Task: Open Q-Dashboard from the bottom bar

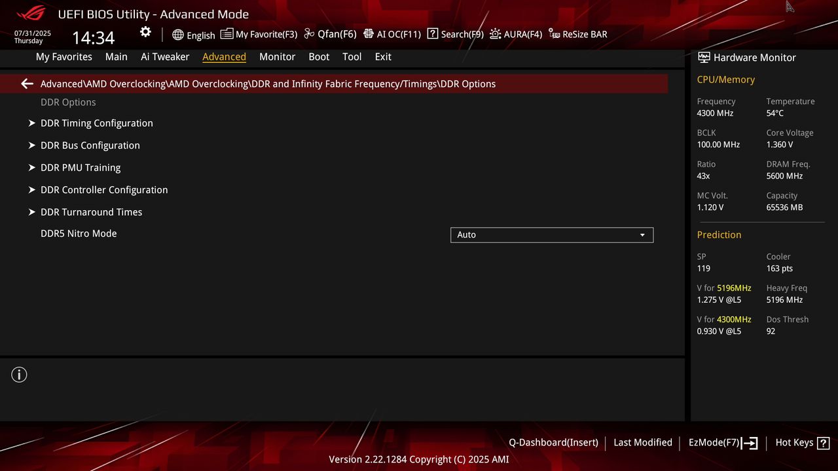Action: [x=553, y=442]
